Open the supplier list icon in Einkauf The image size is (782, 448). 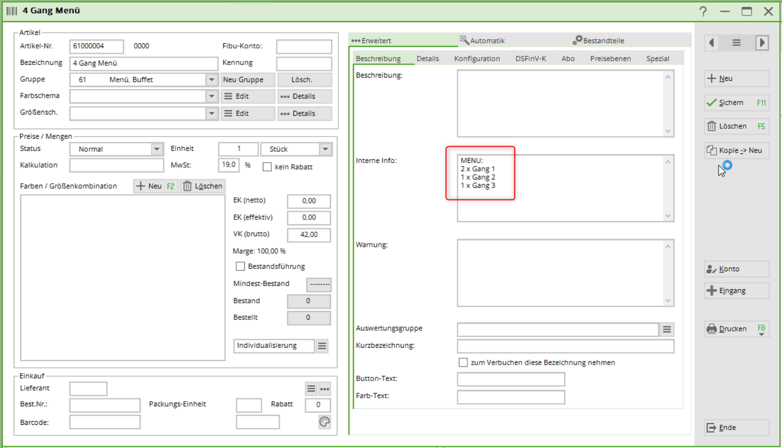(311, 389)
